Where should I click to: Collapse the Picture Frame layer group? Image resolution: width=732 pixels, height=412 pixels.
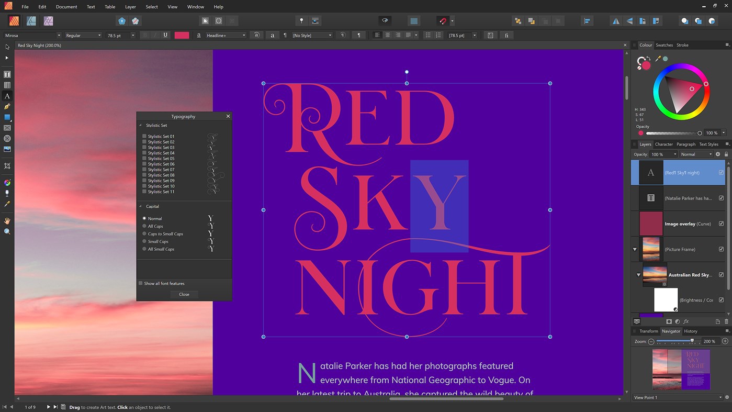635,249
